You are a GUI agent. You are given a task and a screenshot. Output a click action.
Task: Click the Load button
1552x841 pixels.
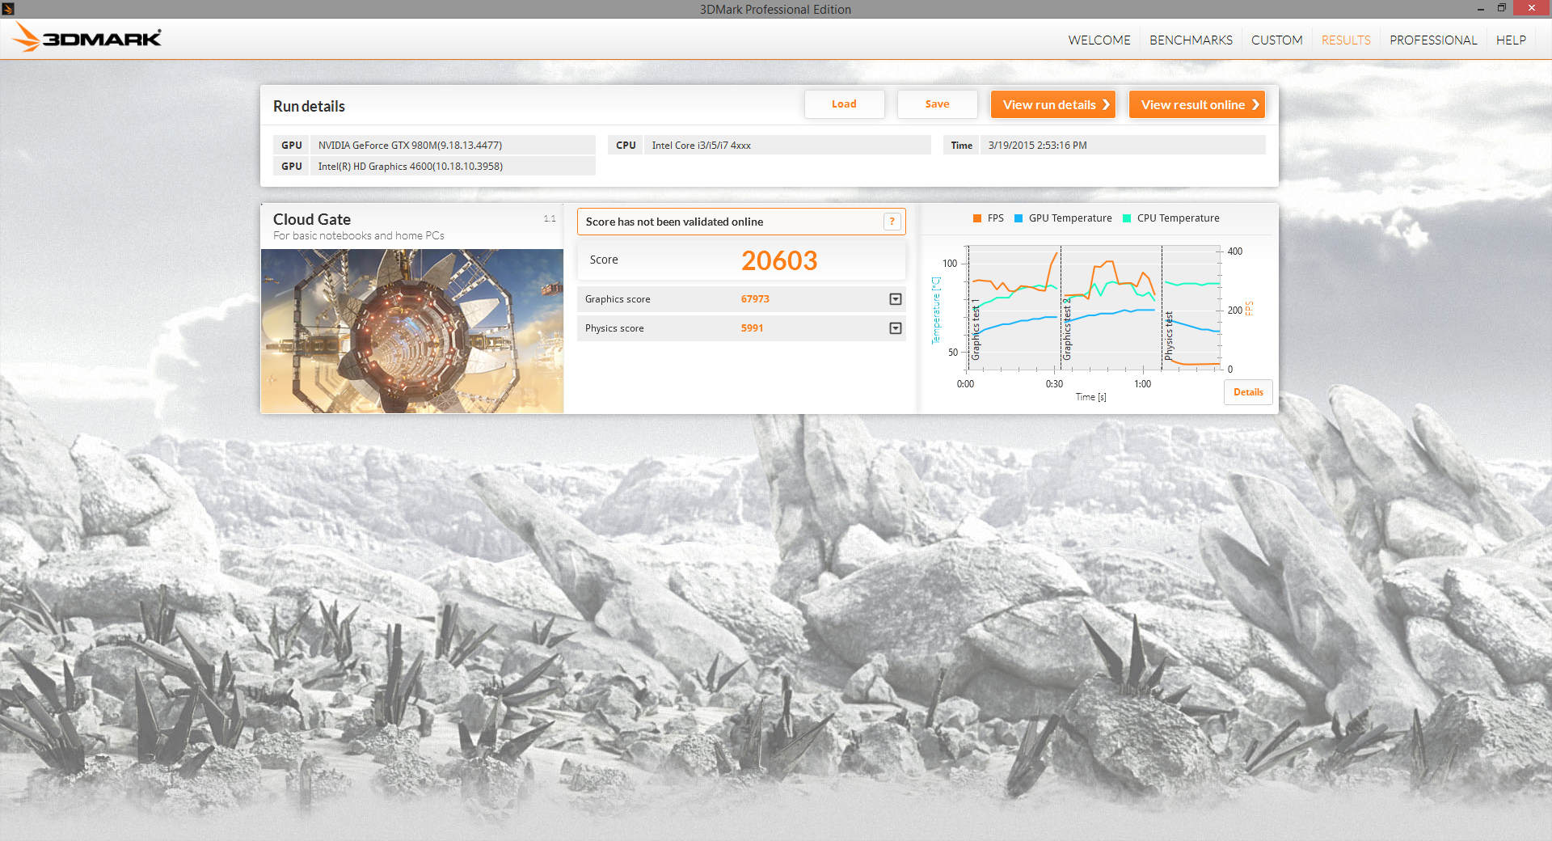[x=844, y=104]
